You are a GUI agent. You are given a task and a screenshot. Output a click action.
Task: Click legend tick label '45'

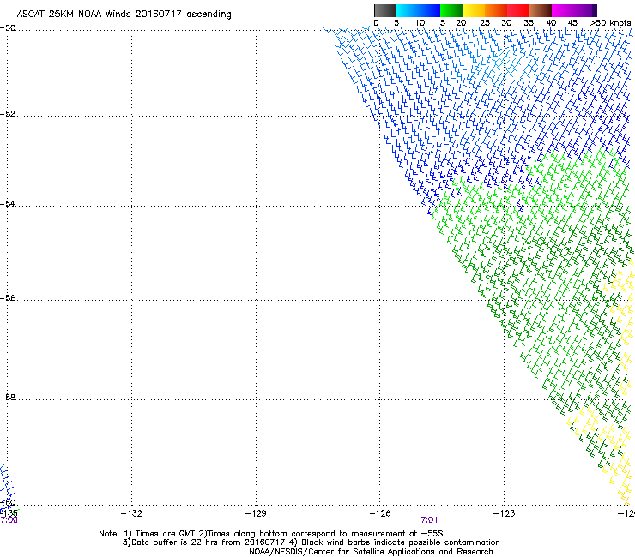click(x=572, y=23)
